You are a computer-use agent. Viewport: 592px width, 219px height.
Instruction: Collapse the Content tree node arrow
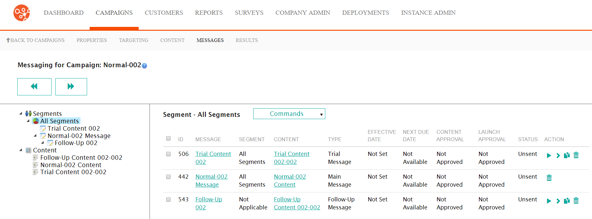tap(21, 150)
